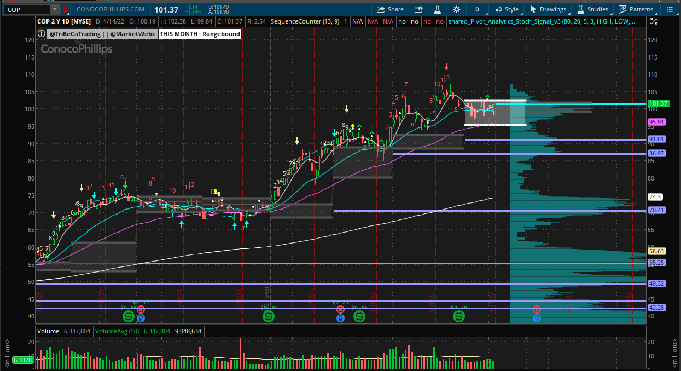Click the @TriBeCaTrading || @MarketWebs label
Image resolution: width=681 pixels, height=371 pixels.
tap(102, 34)
